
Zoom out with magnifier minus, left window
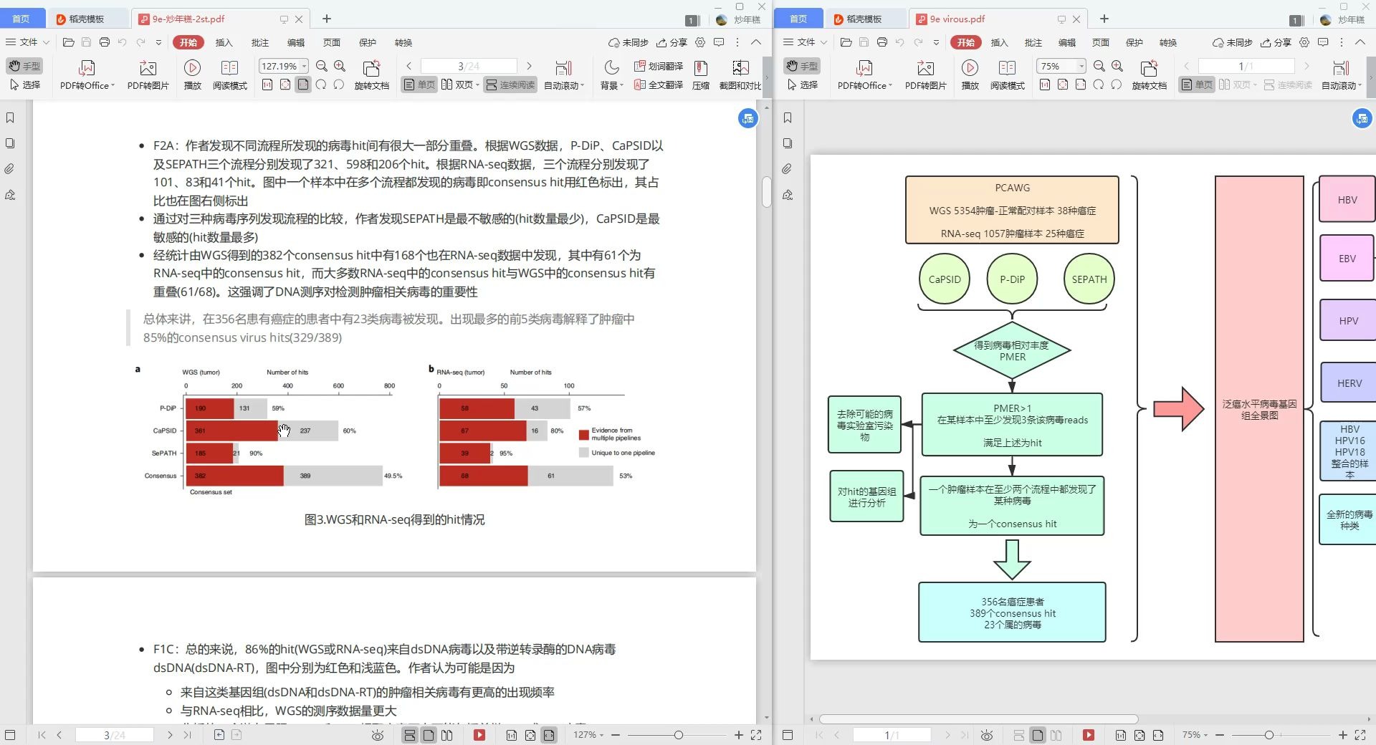[322, 66]
